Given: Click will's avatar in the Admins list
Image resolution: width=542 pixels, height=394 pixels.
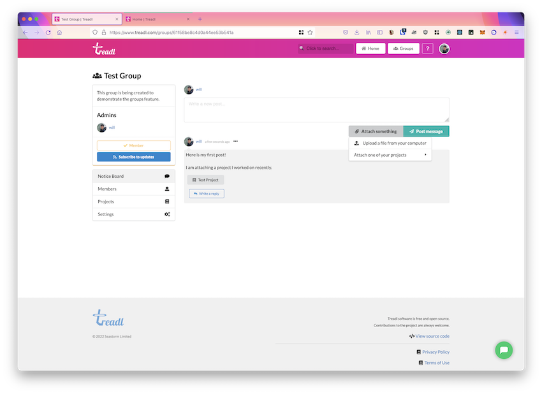Looking at the screenshot, I should coord(101,128).
